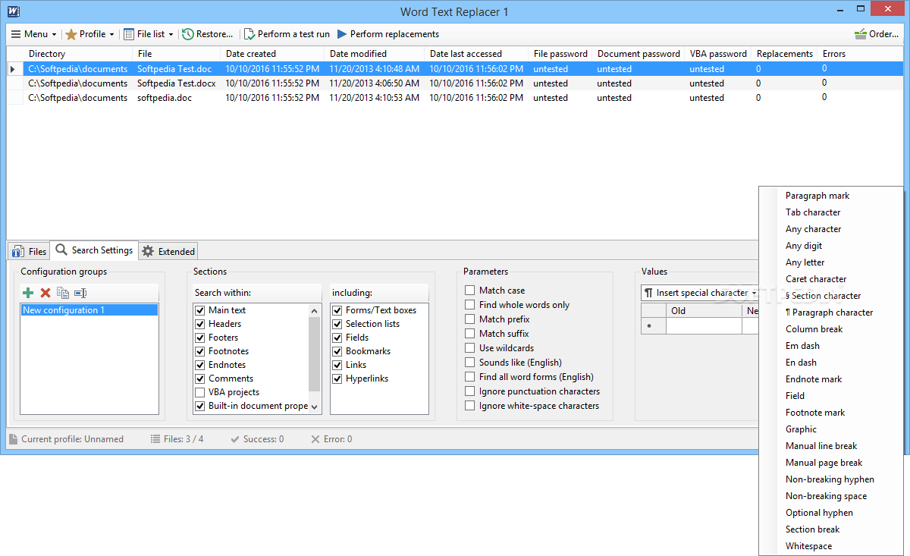Add a new configuration group (green plus)
This screenshot has height=556, width=910.
tap(28, 293)
